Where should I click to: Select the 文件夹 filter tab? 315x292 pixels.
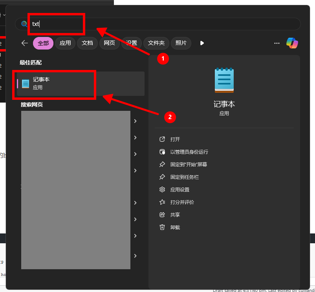point(156,43)
